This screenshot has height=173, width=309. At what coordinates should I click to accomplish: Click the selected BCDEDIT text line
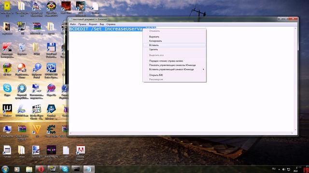(106, 29)
